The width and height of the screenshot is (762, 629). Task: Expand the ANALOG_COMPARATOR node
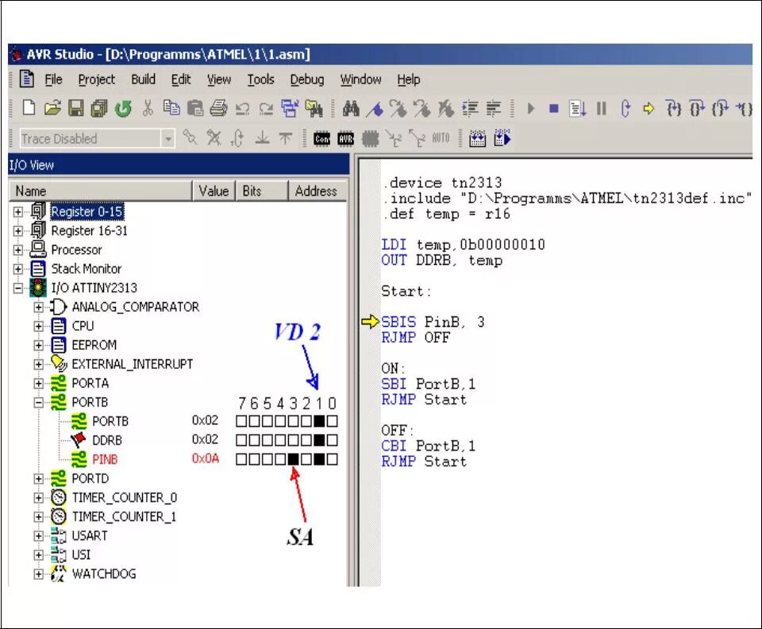click(38, 307)
